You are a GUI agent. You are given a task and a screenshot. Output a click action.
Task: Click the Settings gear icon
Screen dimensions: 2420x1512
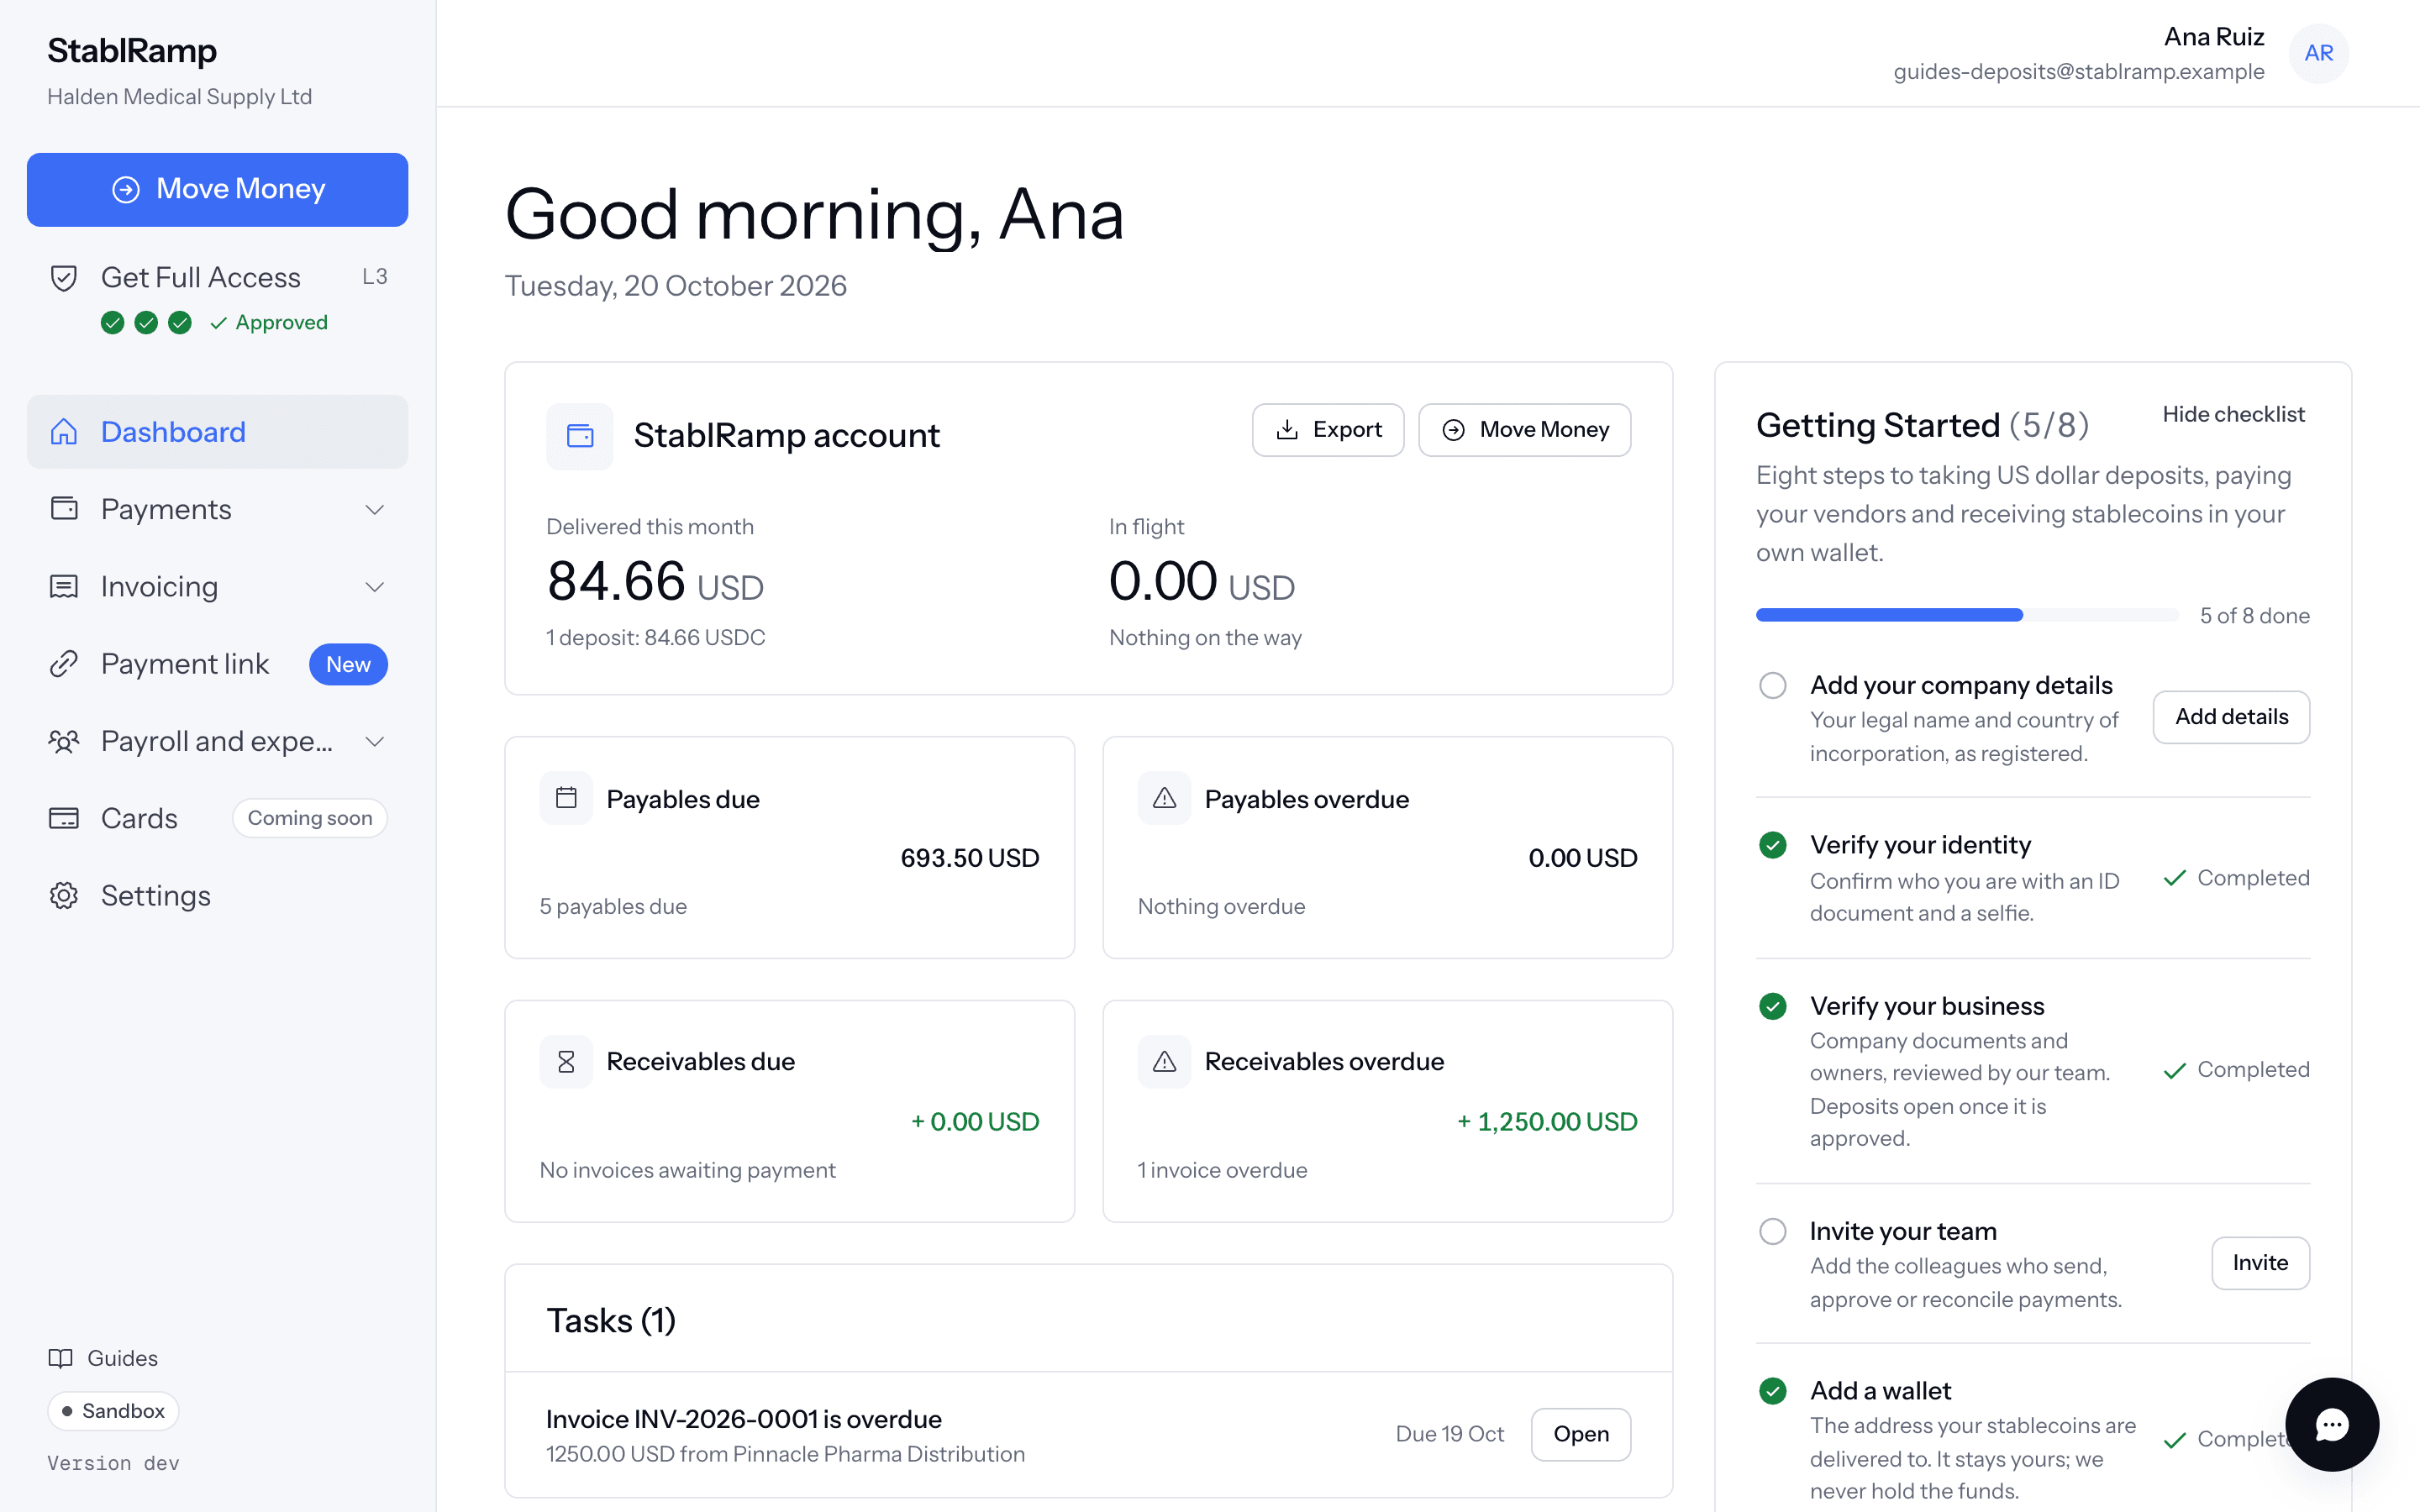tap(64, 896)
